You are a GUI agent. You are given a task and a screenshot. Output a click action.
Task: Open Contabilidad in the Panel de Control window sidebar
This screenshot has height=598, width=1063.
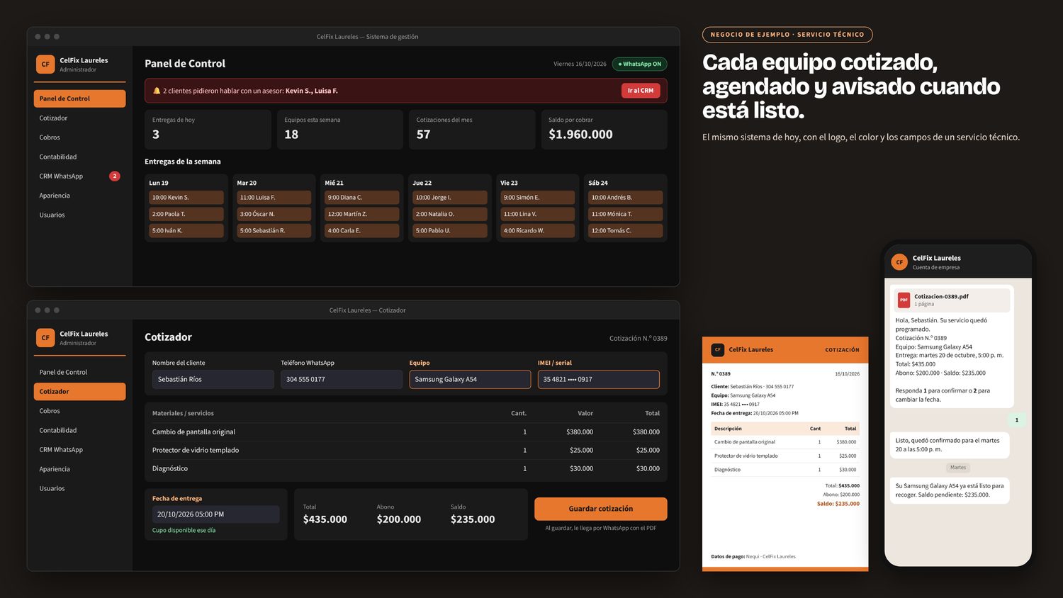click(x=79, y=157)
